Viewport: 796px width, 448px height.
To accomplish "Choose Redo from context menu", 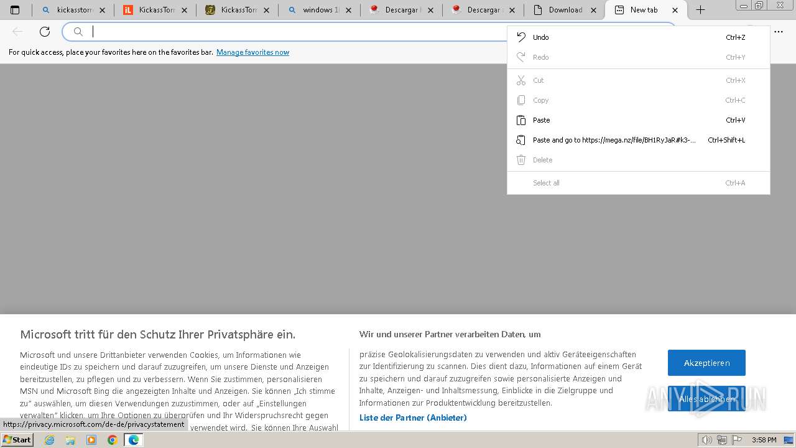I will pyautogui.click(x=639, y=57).
